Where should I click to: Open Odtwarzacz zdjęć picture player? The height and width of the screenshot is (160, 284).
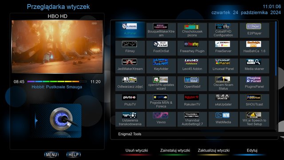tap(130, 83)
